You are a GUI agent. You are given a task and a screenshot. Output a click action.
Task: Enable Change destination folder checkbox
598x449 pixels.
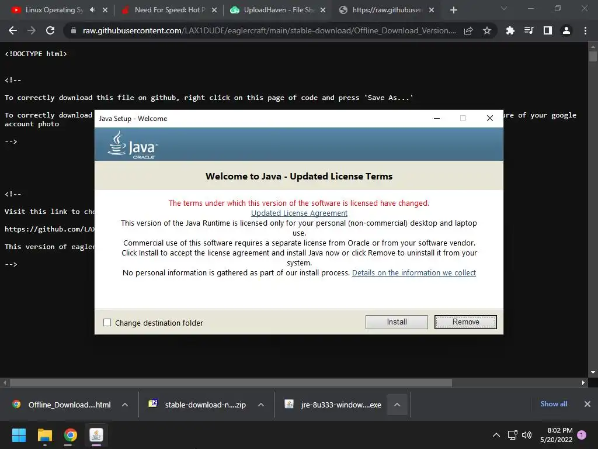pos(107,323)
